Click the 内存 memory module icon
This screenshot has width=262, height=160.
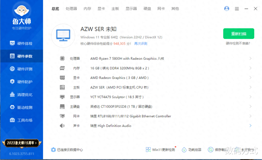point(62,68)
